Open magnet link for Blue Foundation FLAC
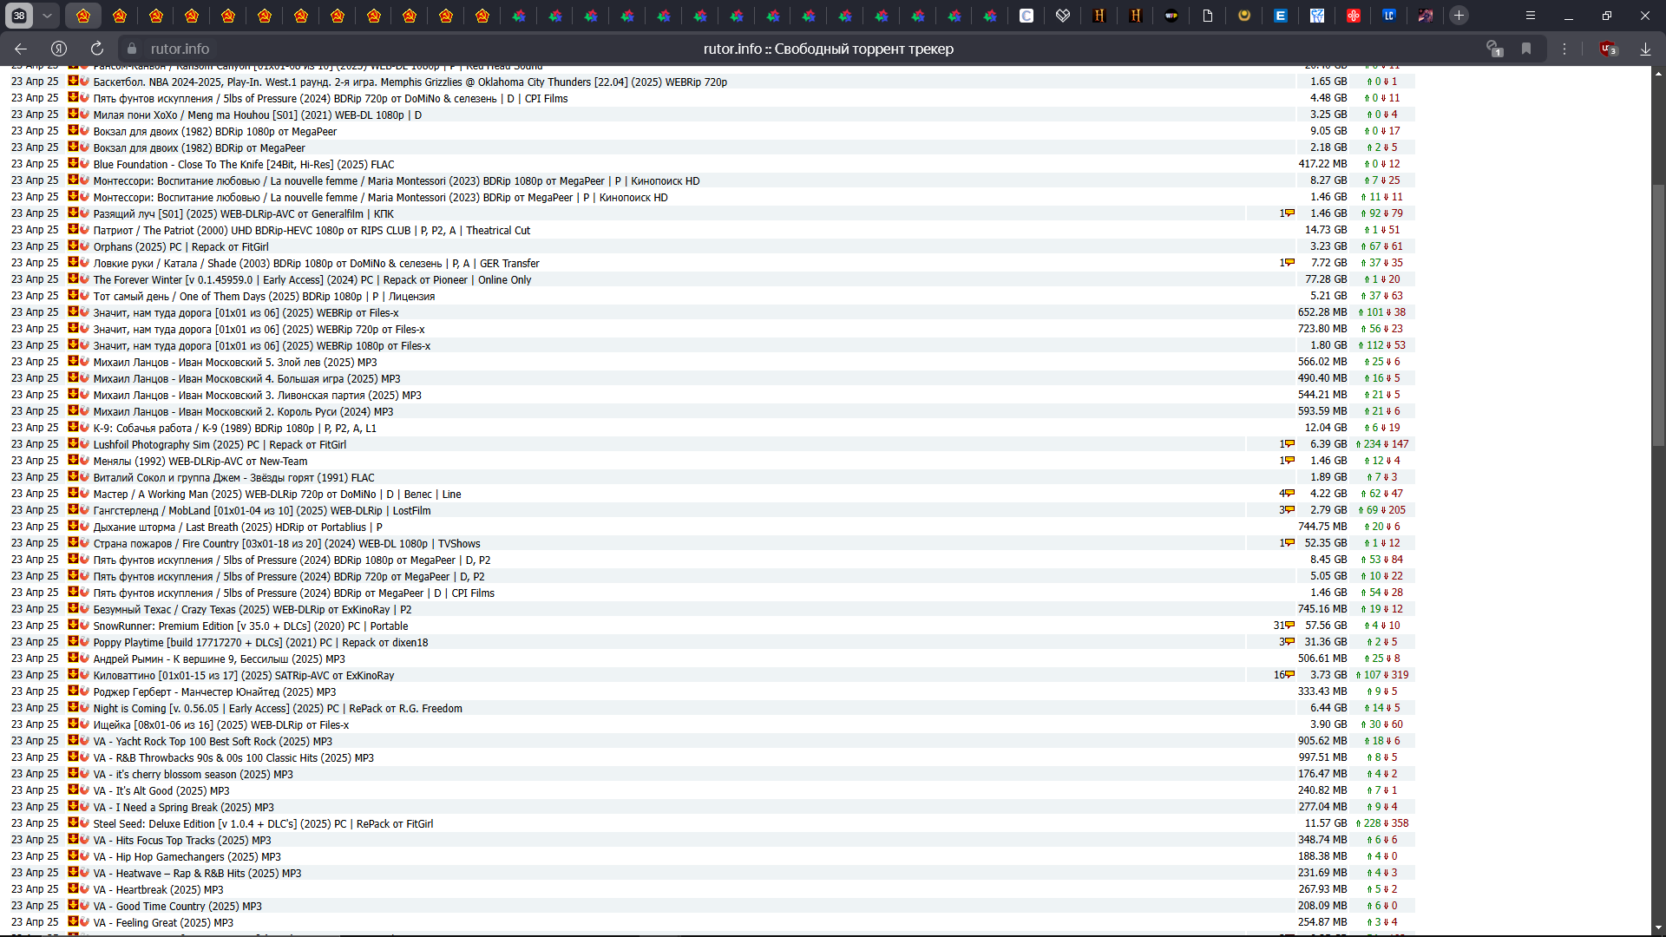Image resolution: width=1666 pixels, height=937 pixels. [84, 164]
